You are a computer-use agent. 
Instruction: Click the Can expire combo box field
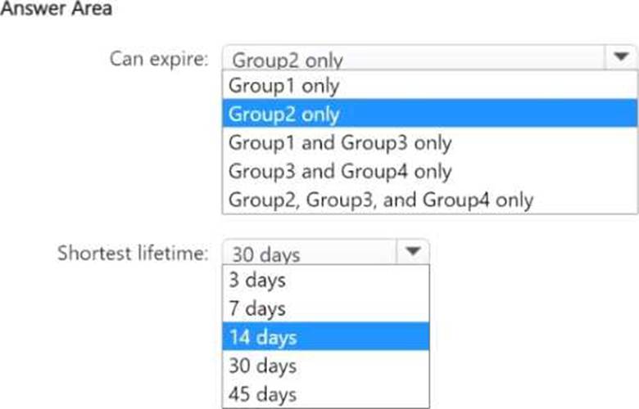(429, 58)
